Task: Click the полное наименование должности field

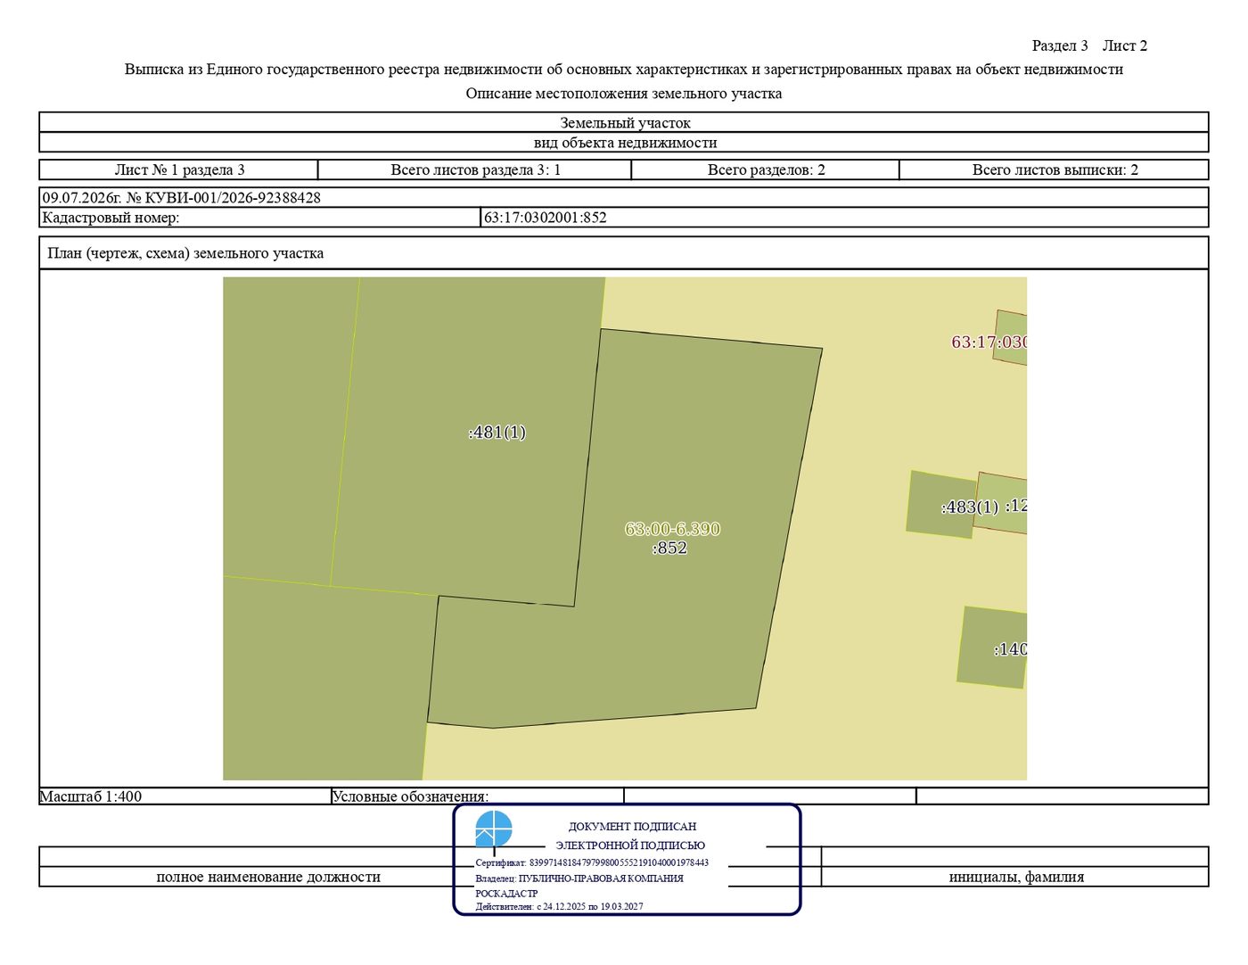Action: tap(268, 877)
